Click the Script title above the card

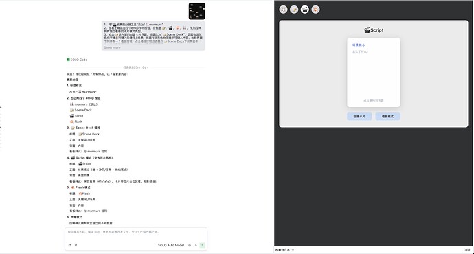[374, 30]
